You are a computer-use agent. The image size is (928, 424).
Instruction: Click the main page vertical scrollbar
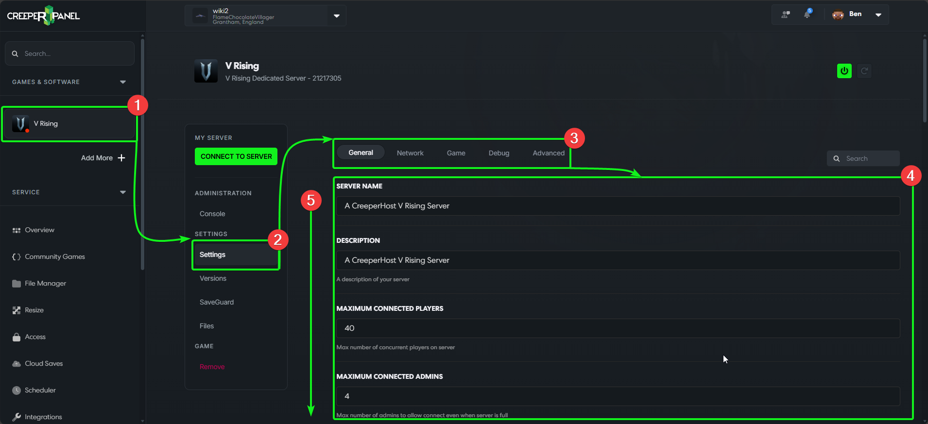point(925,80)
